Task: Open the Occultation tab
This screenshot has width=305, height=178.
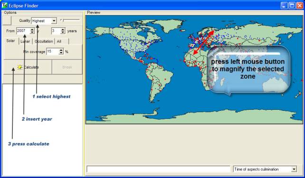Action: coord(44,41)
